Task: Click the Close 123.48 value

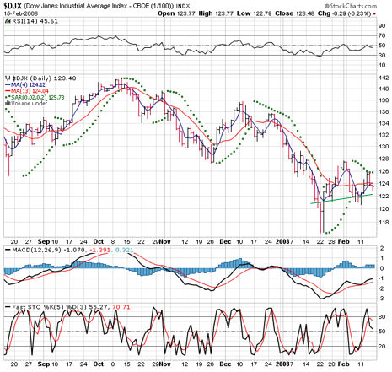Action: pos(294,13)
